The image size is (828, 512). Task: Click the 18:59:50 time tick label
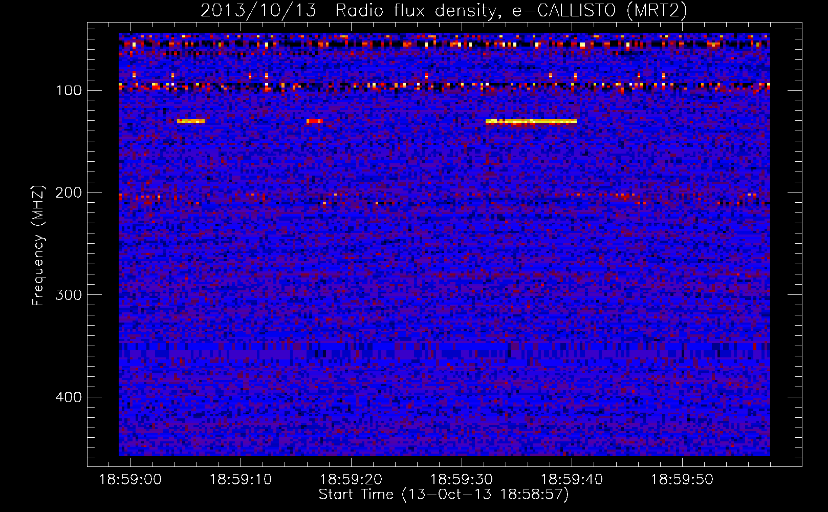click(682, 480)
